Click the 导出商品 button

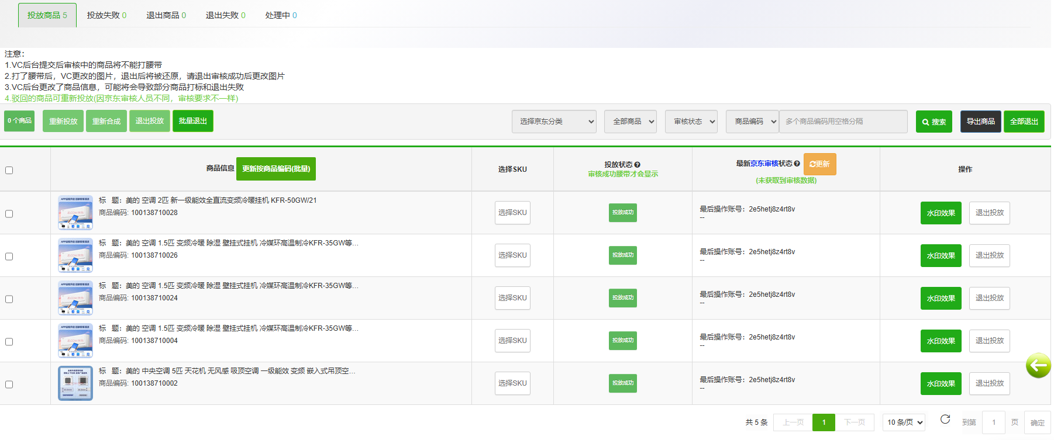pos(980,122)
